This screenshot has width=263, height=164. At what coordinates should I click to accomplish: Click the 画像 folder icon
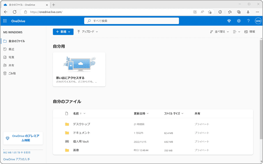point(67,150)
